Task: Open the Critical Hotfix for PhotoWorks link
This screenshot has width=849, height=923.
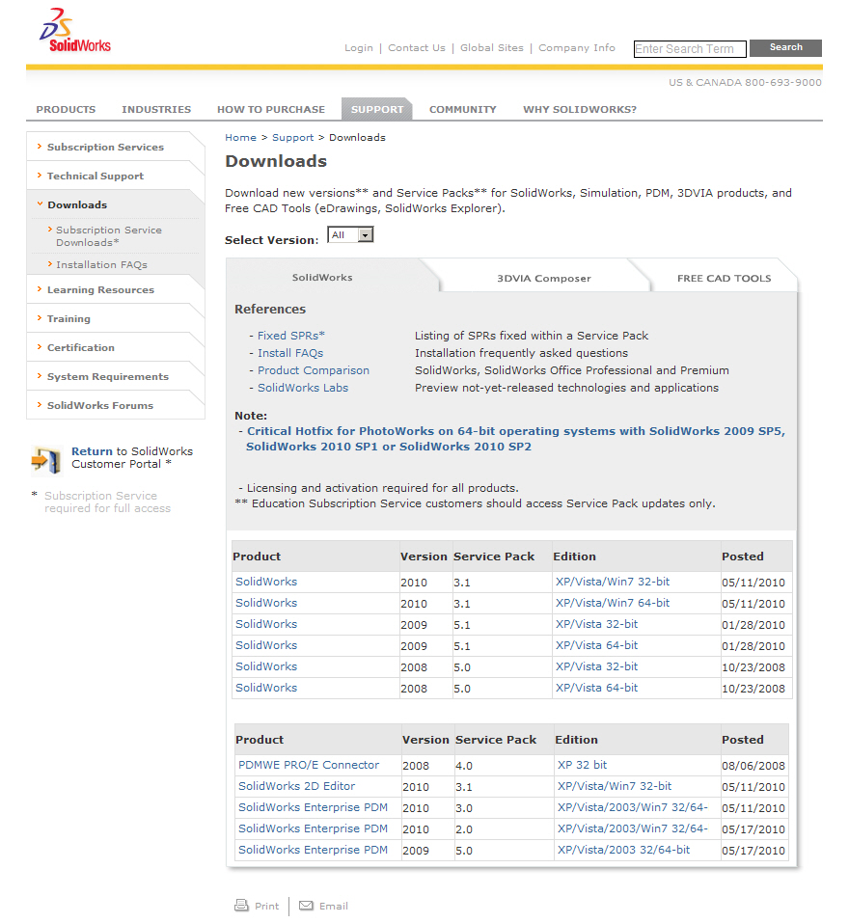Action: pyautogui.click(x=516, y=439)
